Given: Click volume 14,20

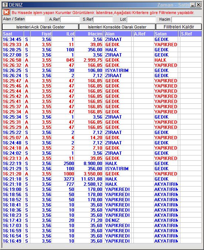Looking at the screenshot, I should pos(96,138).
